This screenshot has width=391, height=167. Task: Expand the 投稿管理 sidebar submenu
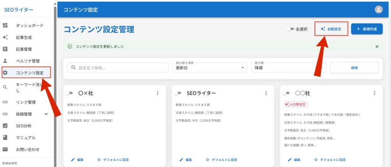[x=46, y=114]
